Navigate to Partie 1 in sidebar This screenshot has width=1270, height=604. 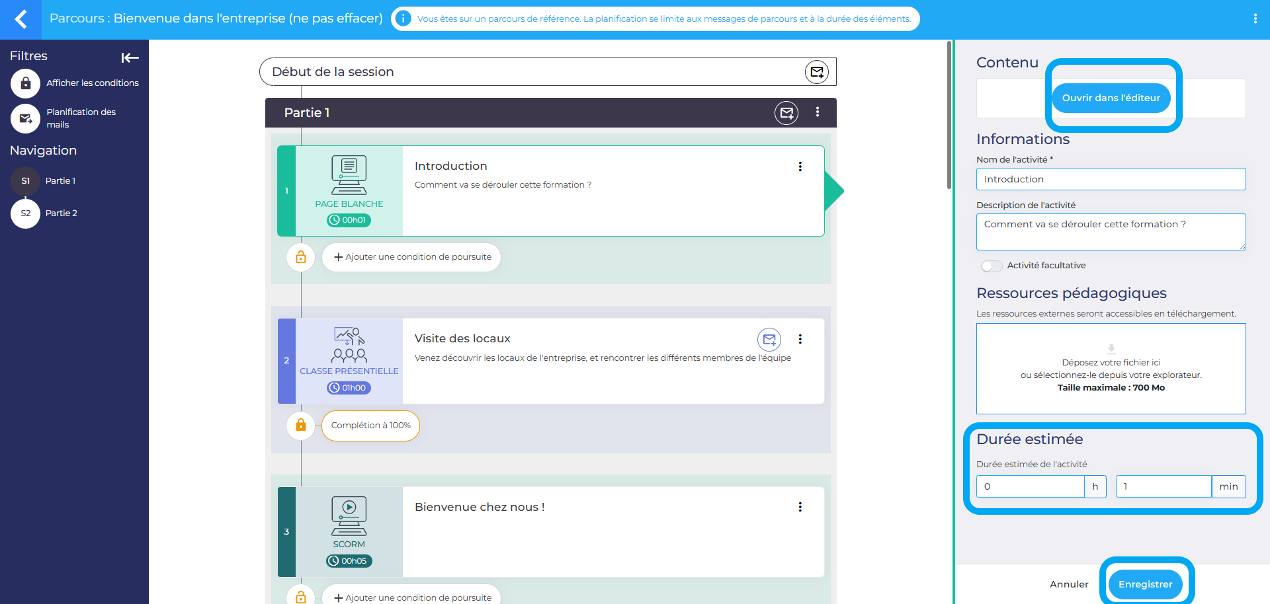click(x=60, y=181)
